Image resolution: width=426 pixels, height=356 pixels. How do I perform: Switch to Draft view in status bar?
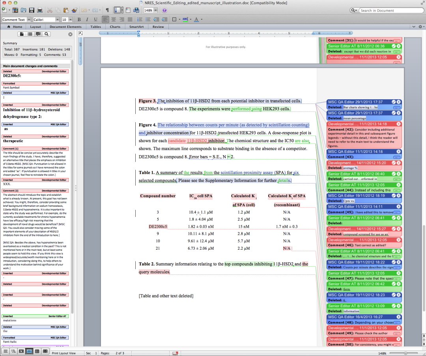click(6, 351)
